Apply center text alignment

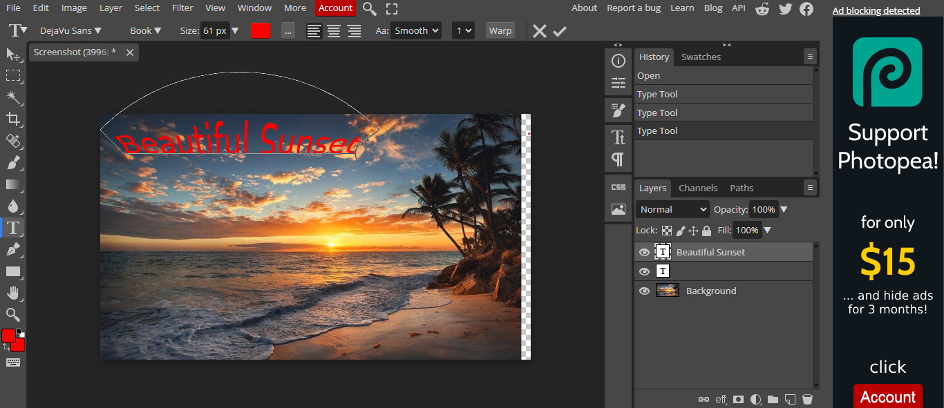334,30
